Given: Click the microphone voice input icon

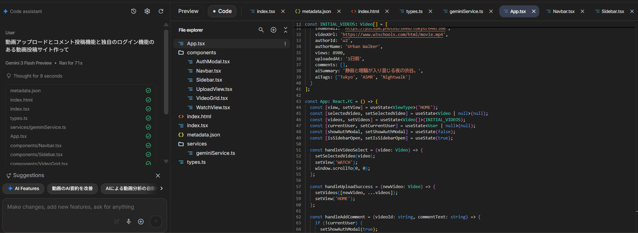Looking at the screenshot, I should [129, 222].
